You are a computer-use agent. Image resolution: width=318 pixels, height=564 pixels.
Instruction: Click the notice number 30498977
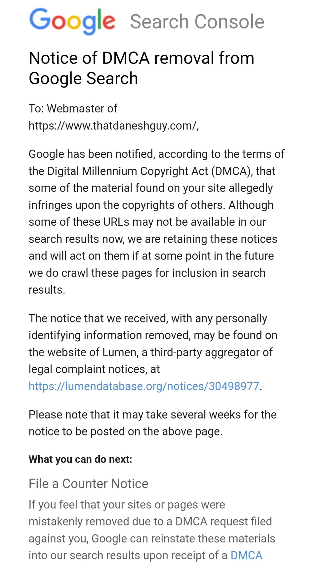pyautogui.click(x=234, y=386)
